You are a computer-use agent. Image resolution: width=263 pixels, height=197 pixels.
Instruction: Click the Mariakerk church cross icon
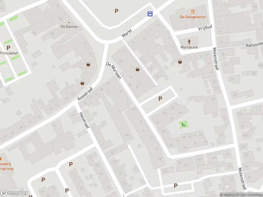(189, 42)
